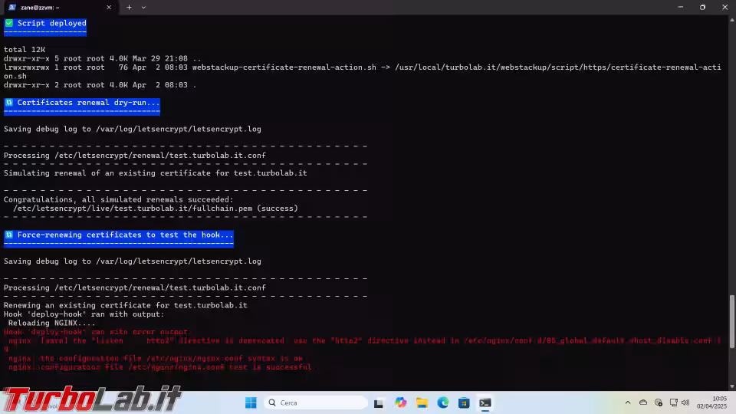Click 'Renewing an existing certificate' line
Viewport: 736px width, 414px height.
pos(125,305)
